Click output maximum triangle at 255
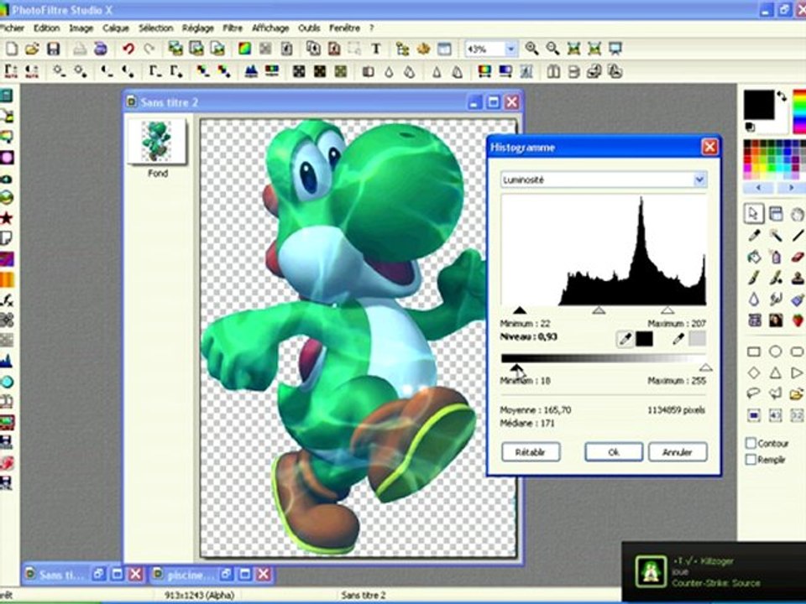Viewport: 806px width, 604px height. [706, 367]
